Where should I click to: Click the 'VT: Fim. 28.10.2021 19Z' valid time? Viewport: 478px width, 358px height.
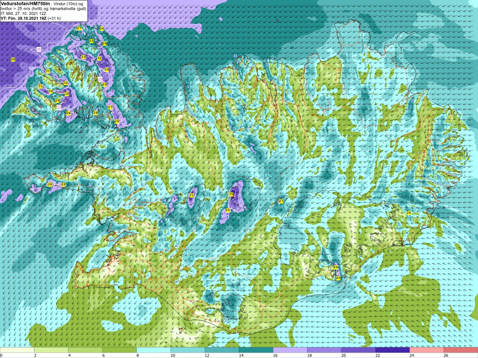pos(23,18)
